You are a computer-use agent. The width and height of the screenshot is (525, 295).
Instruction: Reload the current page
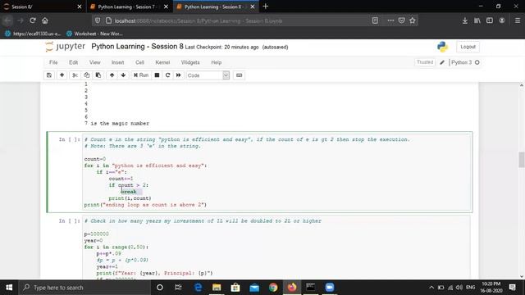pos(33,20)
